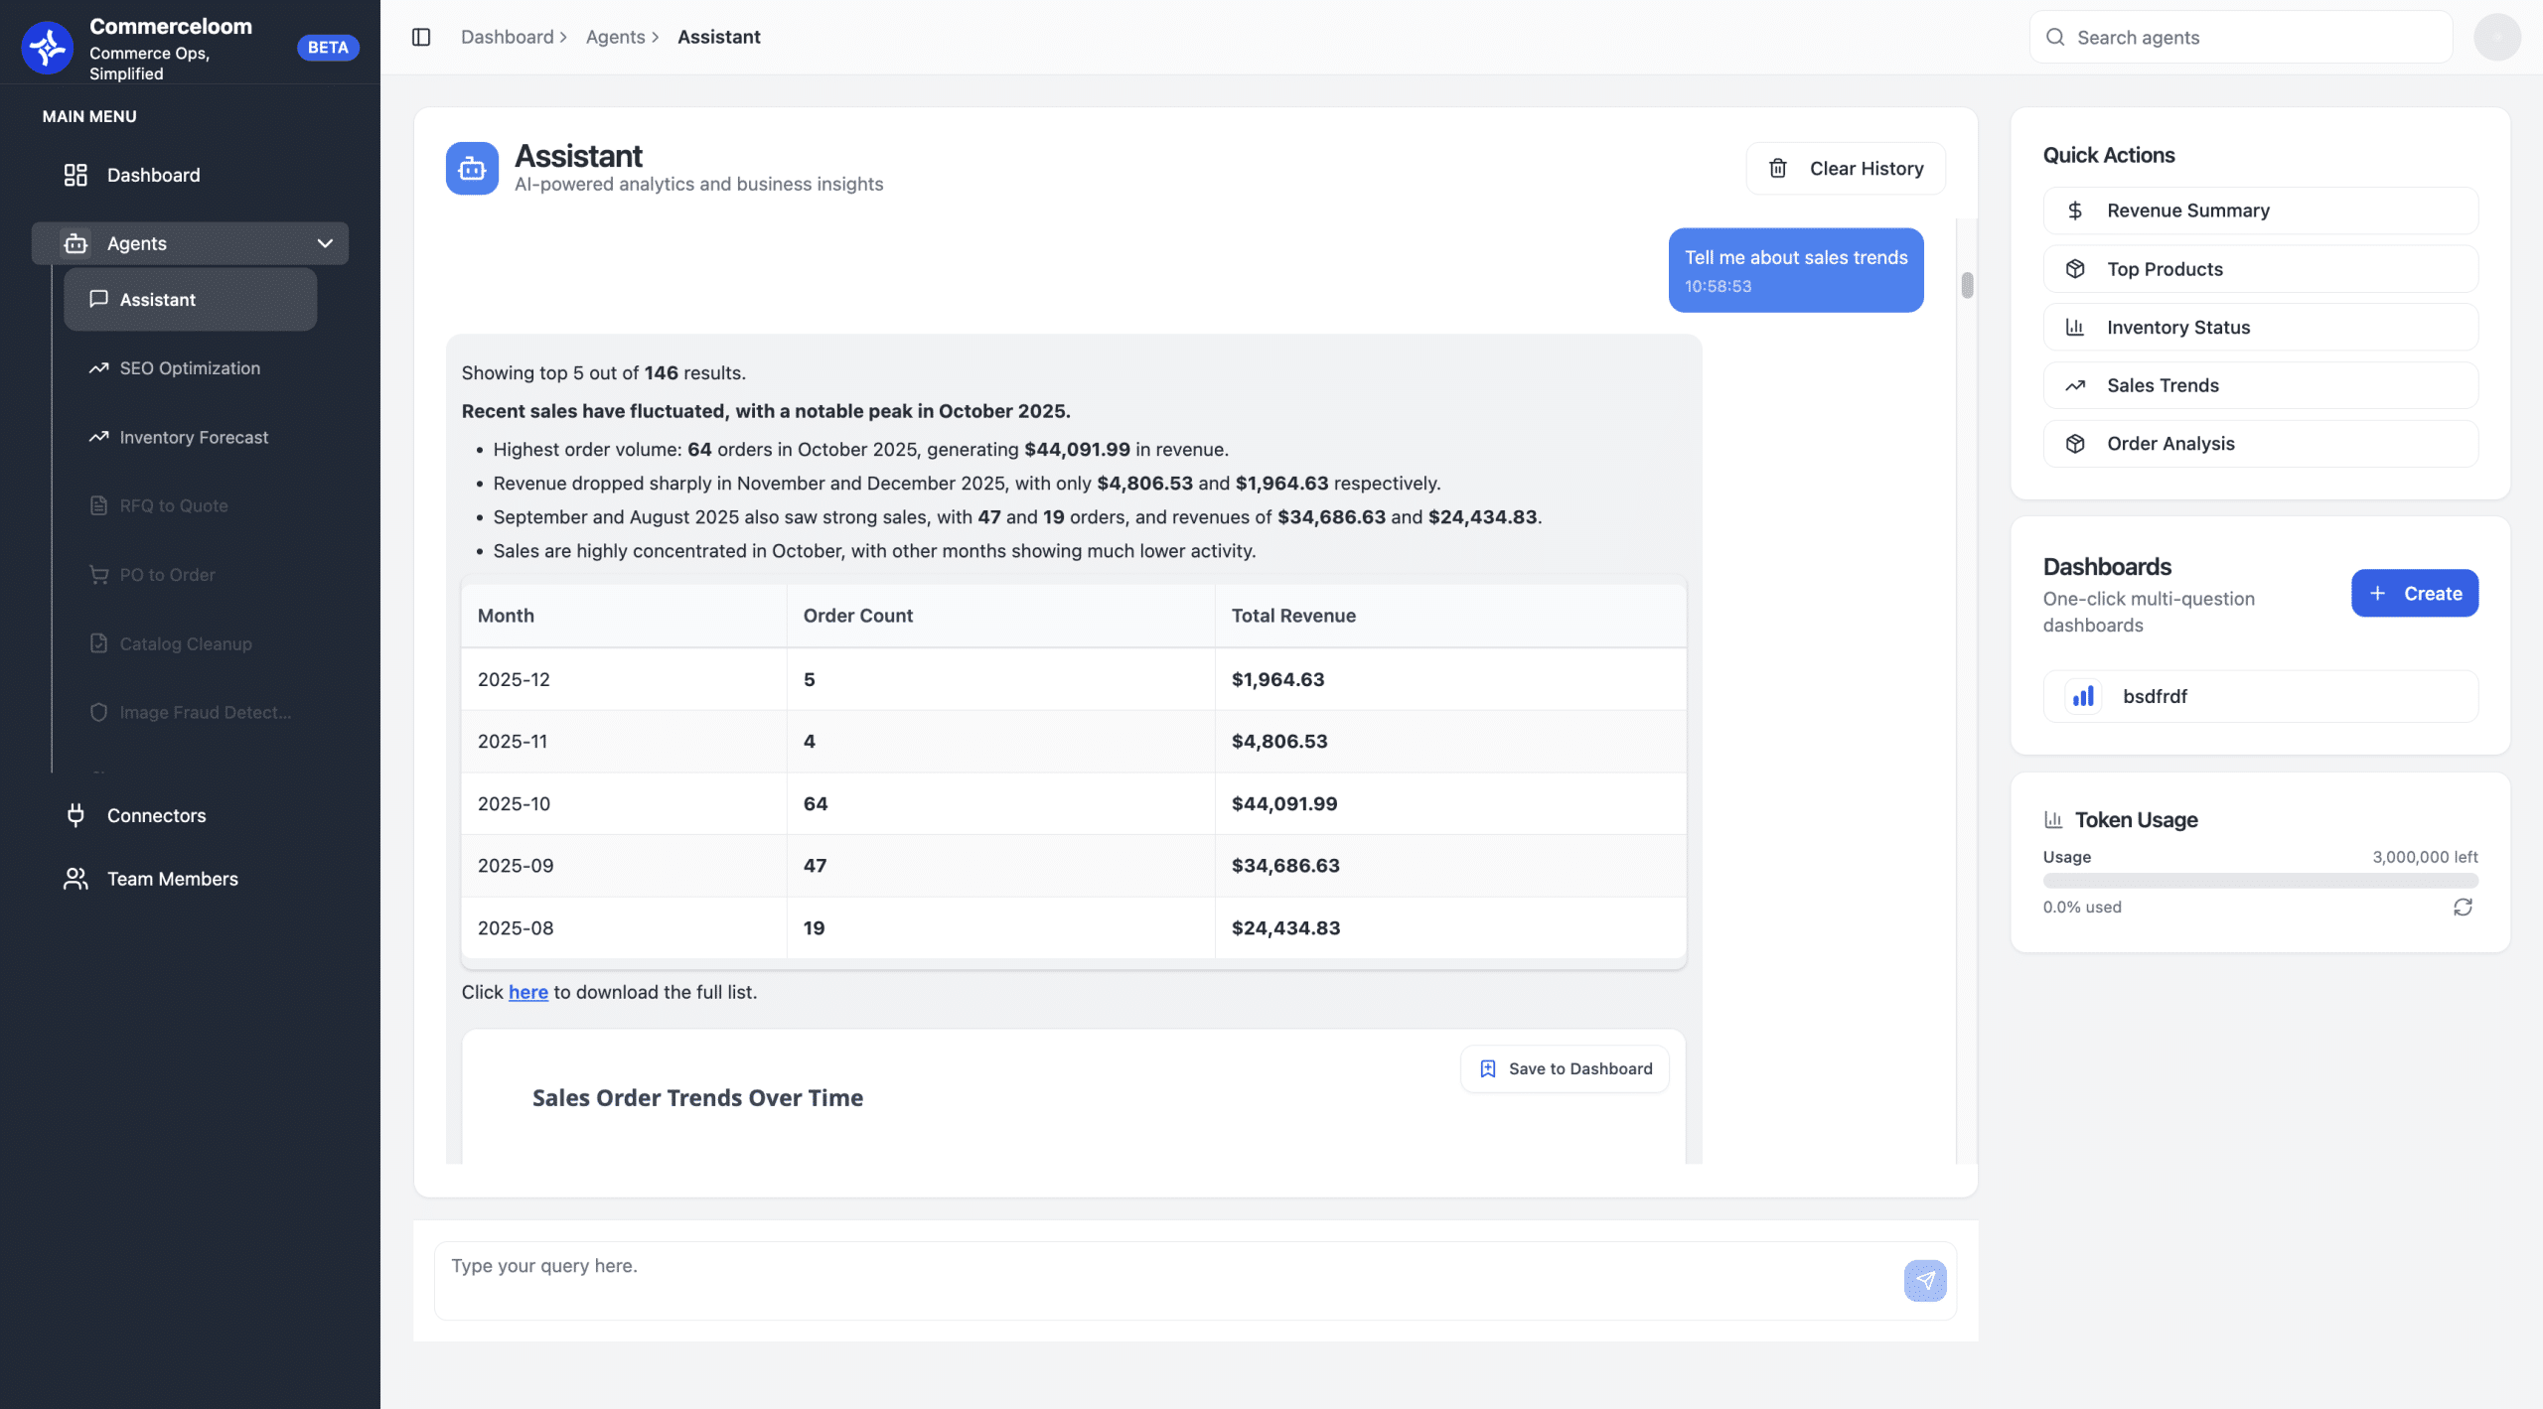Click Agents breadcrumb link
Viewport: 2543px width, 1409px height.
(x=615, y=37)
